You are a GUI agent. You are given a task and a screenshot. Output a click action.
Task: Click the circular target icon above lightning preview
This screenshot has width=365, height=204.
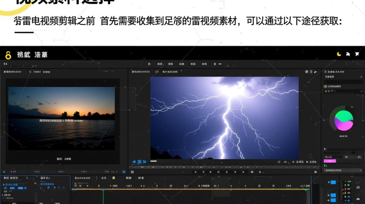pos(307,72)
